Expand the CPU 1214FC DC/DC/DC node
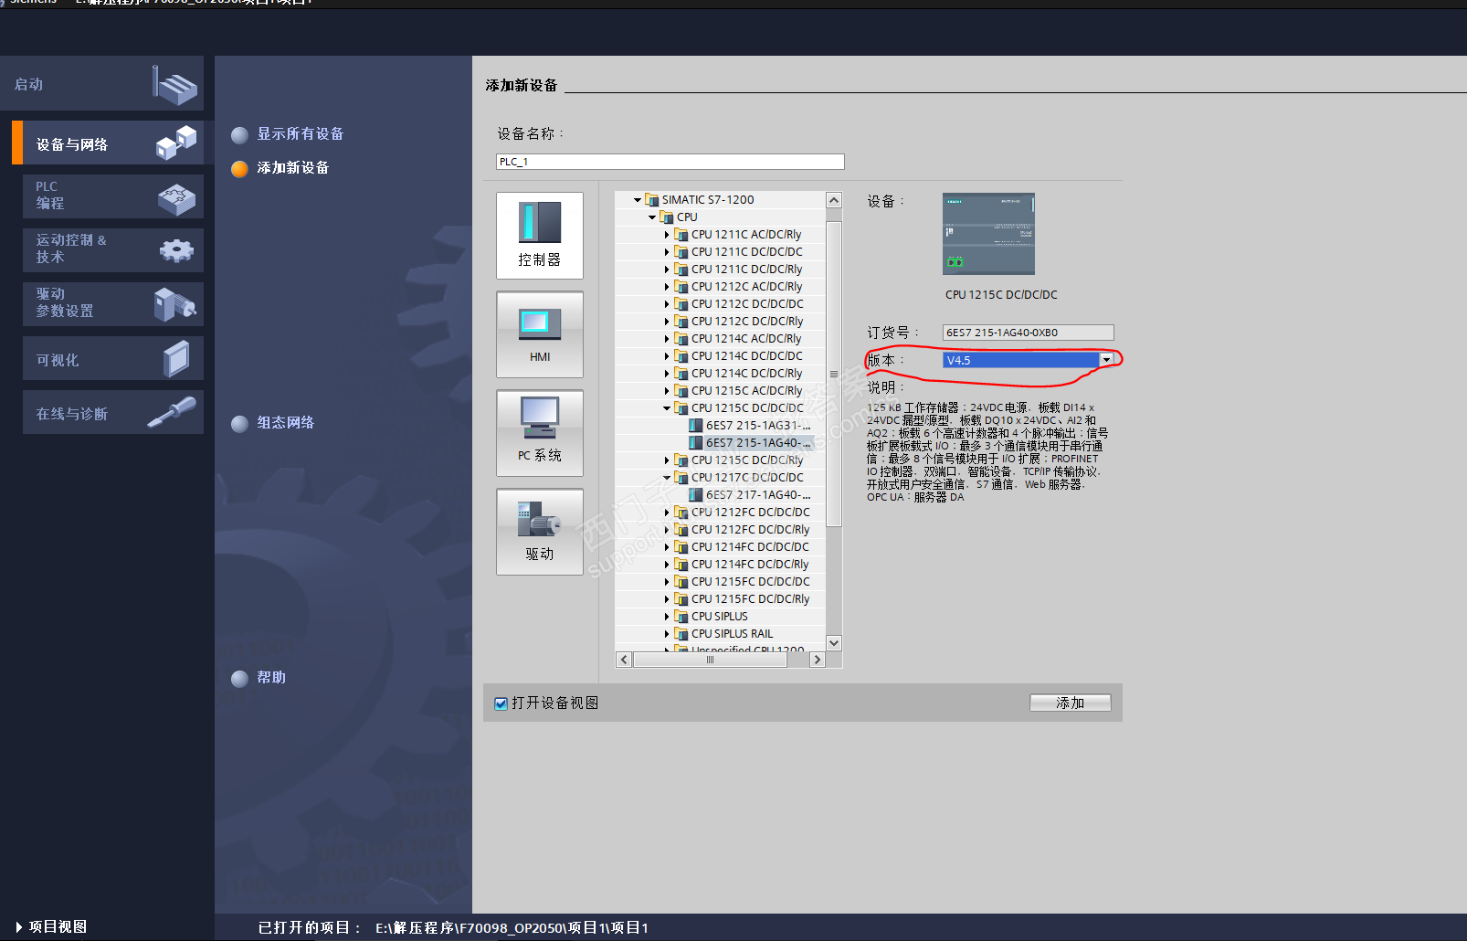Screen dimensions: 1467x941 coord(666,546)
